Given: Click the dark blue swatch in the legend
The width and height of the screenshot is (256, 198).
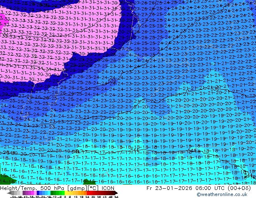Looking at the screenshot, I should point(38,193).
